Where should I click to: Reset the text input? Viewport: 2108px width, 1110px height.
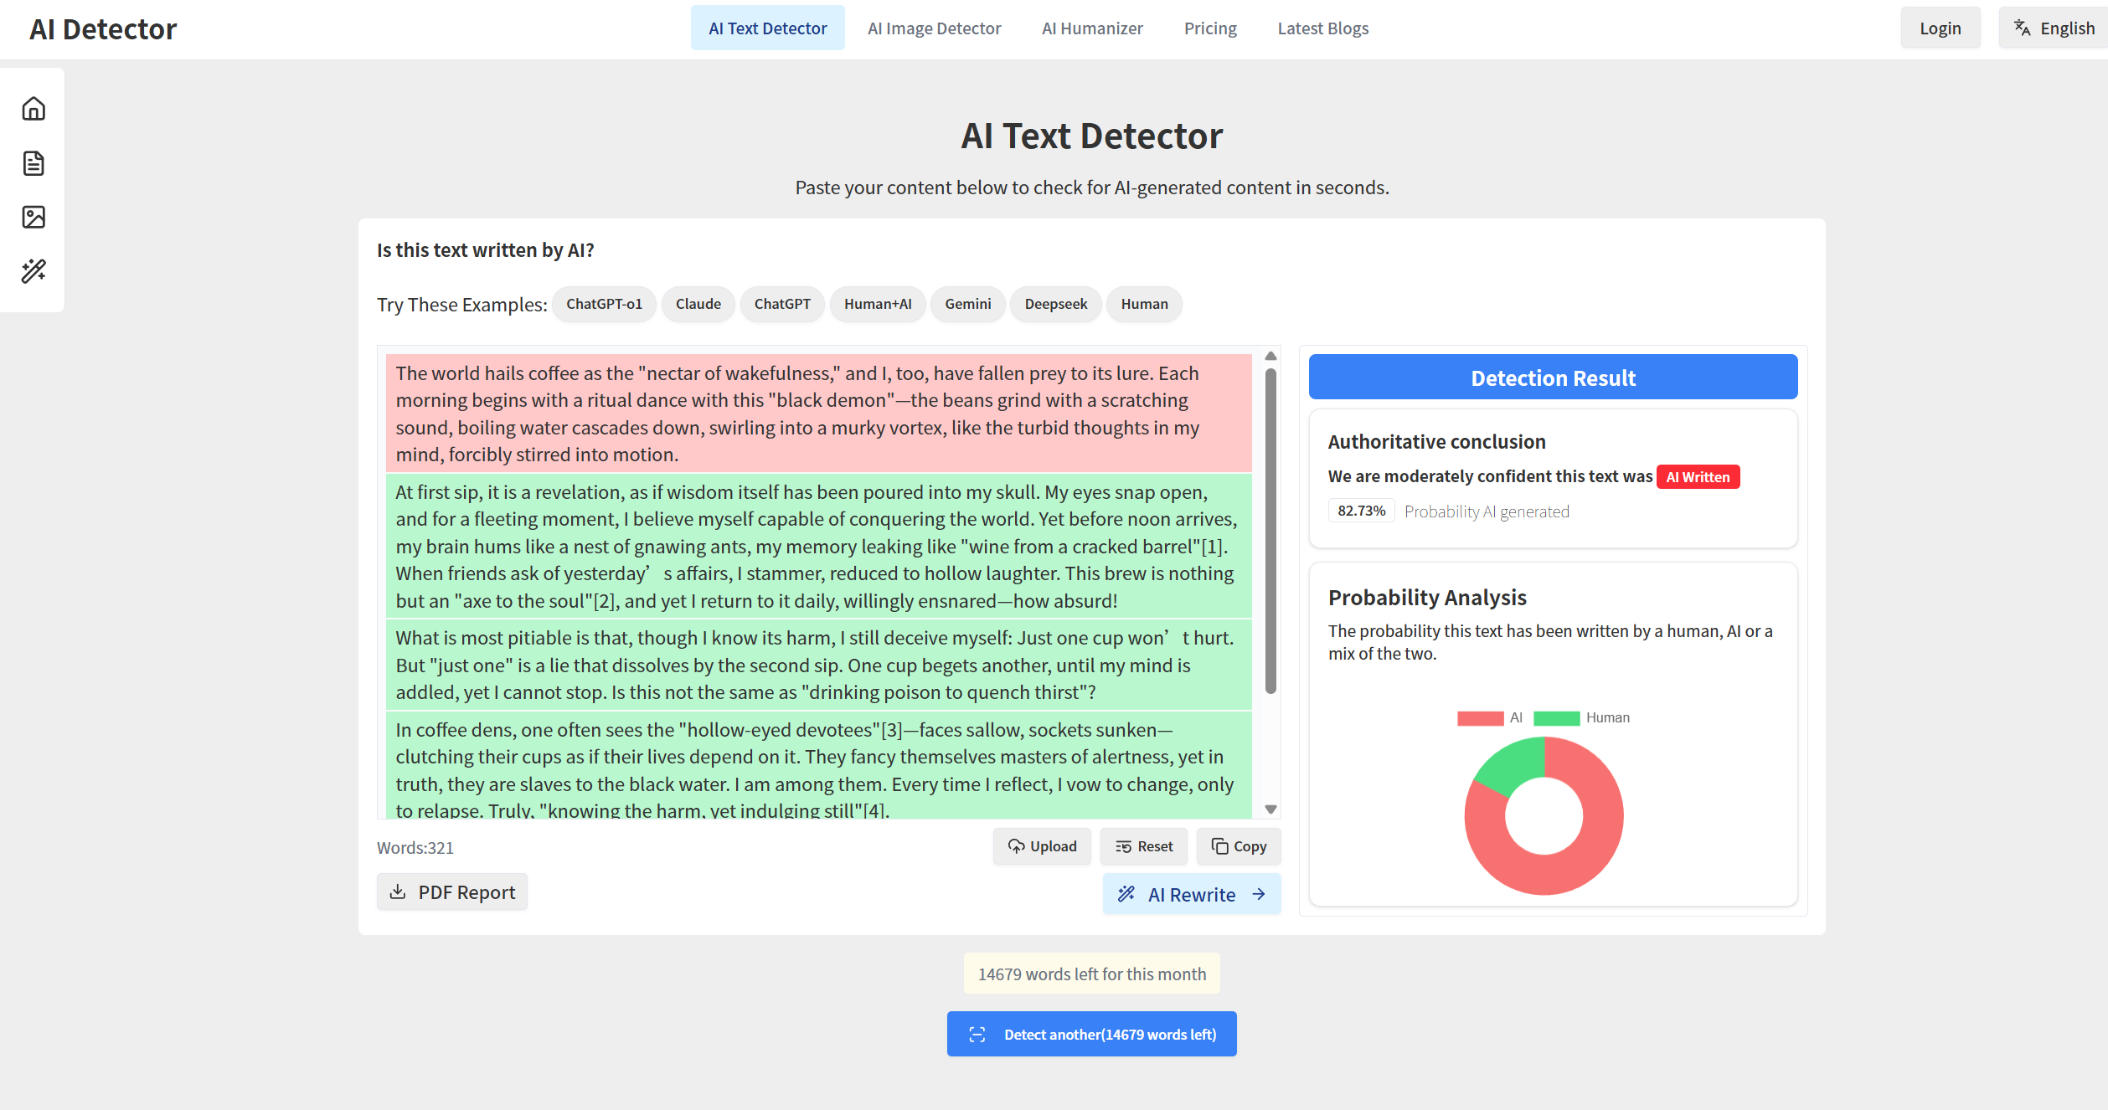point(1144,846)
